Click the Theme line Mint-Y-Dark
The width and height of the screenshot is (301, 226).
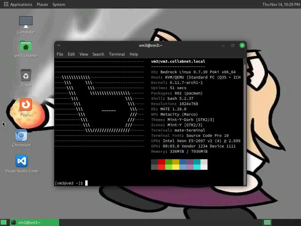183,119
